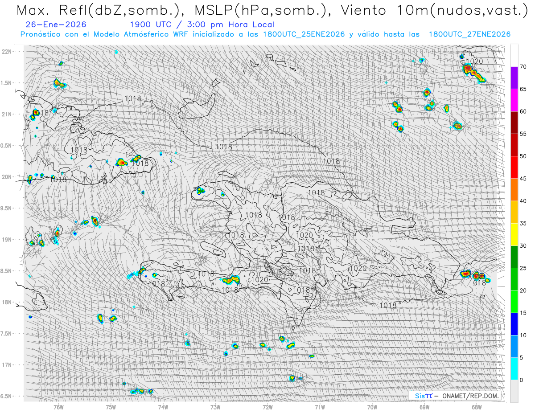Screen dimensions: 535x413
Task: Select the '71W' longitude label
Action: point(320,406)
